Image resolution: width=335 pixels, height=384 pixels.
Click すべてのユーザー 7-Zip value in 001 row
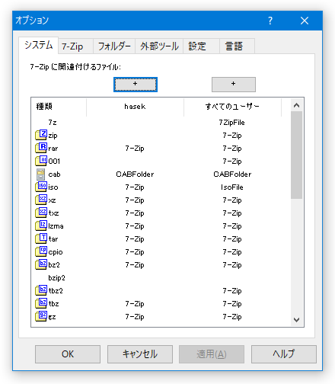(232, 162)
